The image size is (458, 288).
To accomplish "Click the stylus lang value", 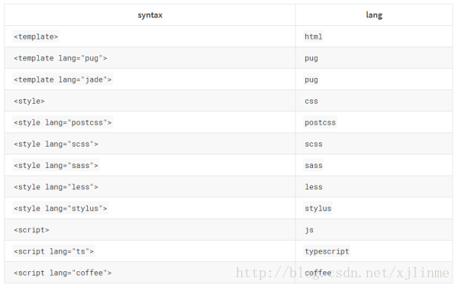I will point(318,209).
